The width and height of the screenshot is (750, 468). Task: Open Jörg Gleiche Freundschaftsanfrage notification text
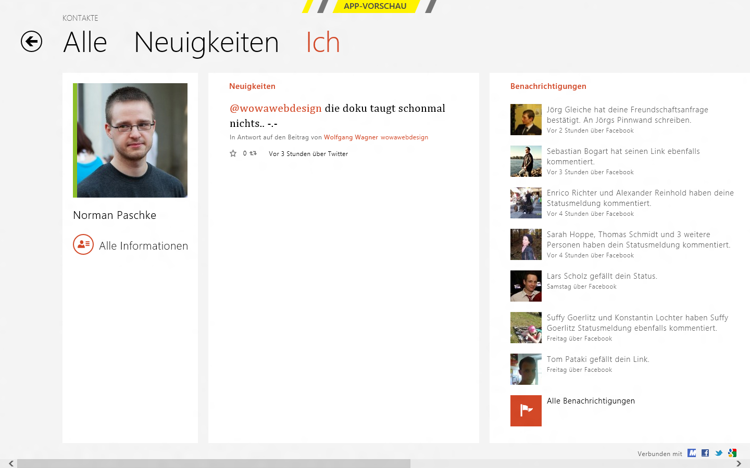coord(628,115)
